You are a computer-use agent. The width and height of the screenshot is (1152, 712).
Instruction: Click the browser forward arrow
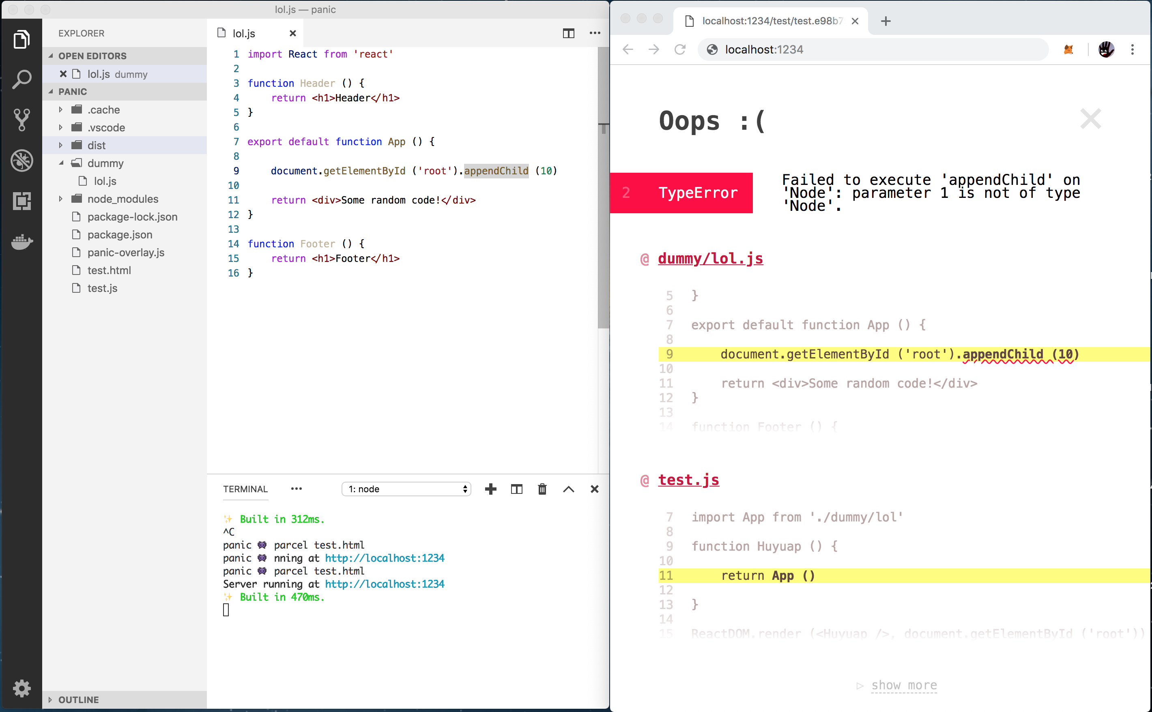click(654, 49)
